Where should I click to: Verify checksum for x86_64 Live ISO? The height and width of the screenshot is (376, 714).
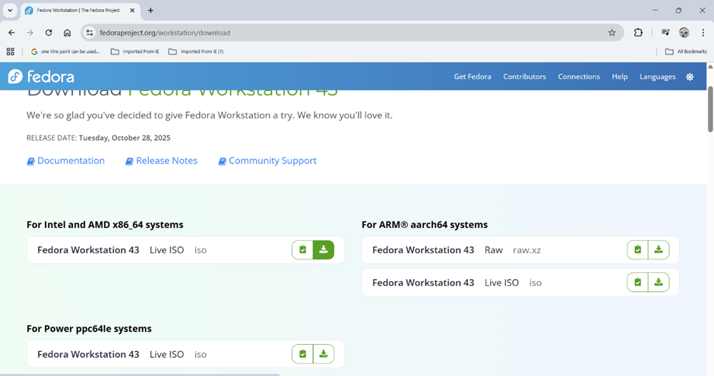[302, 249]
